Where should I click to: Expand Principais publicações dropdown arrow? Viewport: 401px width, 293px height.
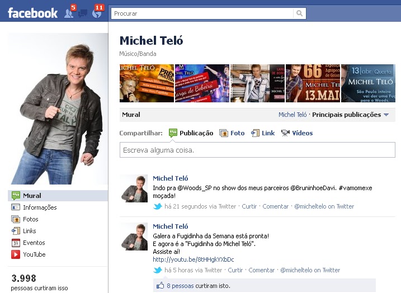pyautogui.click(x=386, y=115)
